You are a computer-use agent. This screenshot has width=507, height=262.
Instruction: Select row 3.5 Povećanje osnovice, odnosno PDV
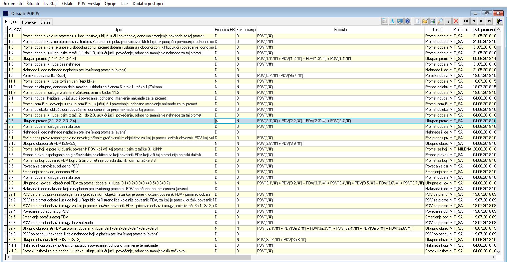[x=118, y=166]
